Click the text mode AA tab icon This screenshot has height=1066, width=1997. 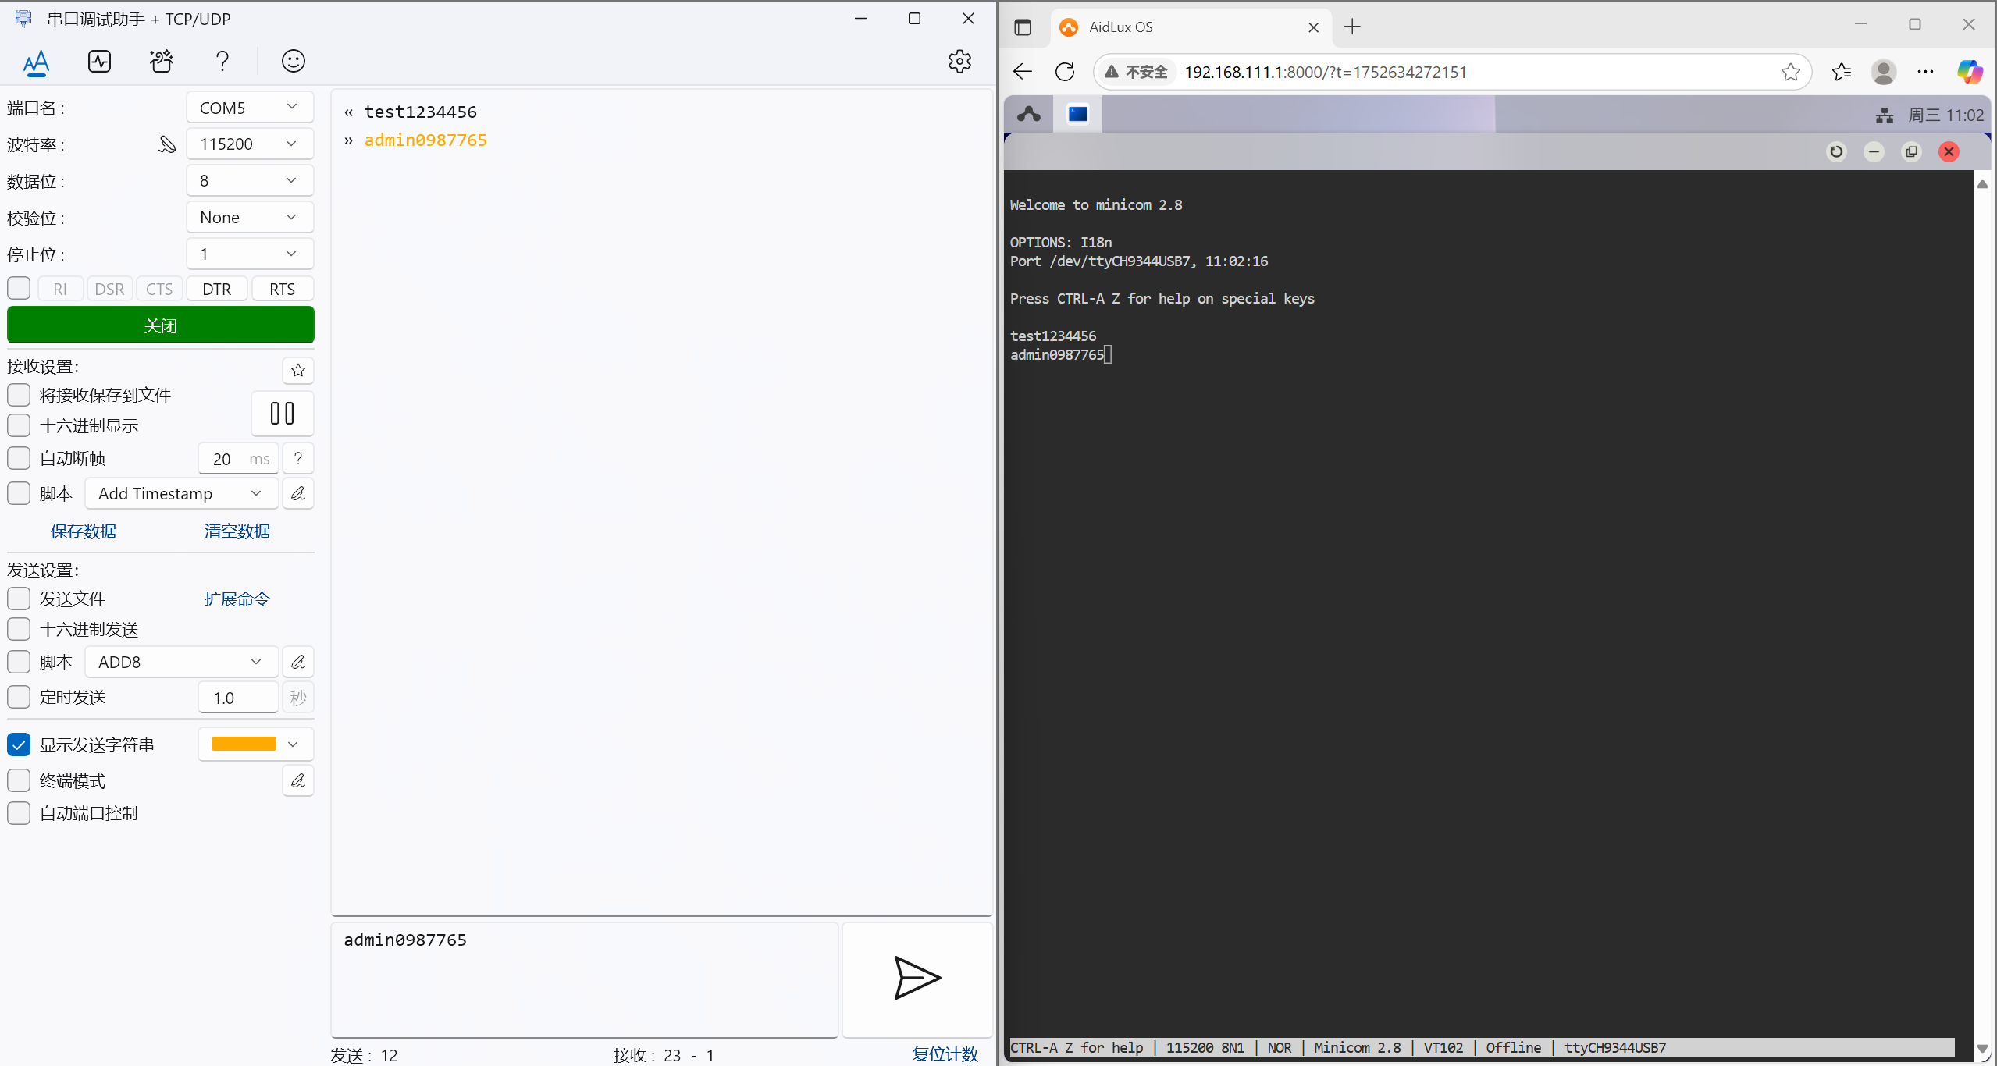pyautogui.click(x=36, y=61)
